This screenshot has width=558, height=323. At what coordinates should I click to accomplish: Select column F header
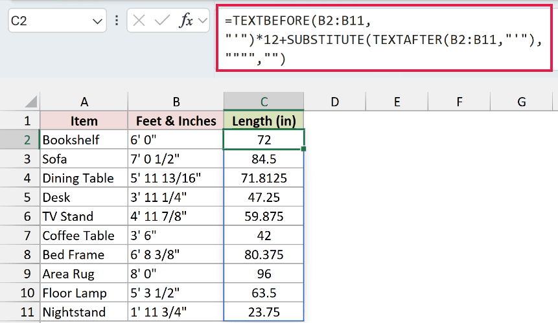(x=459, y=102)
